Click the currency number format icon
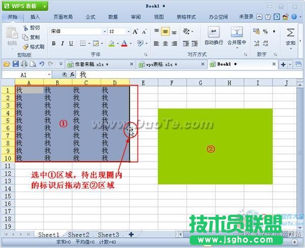 (x=256, y=32)
